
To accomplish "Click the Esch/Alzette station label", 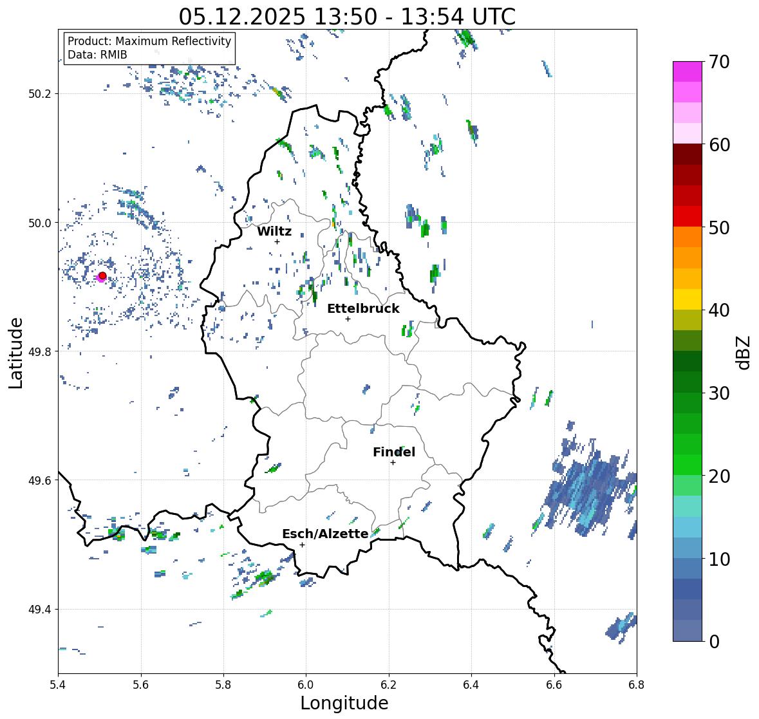I will click(325, 534).
